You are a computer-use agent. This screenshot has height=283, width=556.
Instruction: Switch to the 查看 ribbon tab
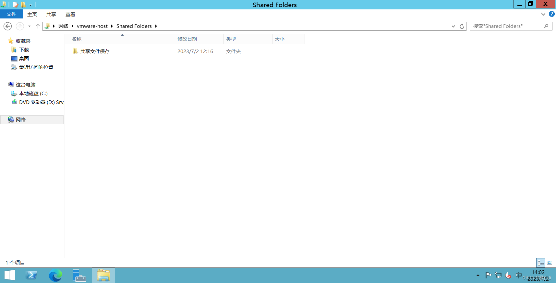(x=70, y=14)
